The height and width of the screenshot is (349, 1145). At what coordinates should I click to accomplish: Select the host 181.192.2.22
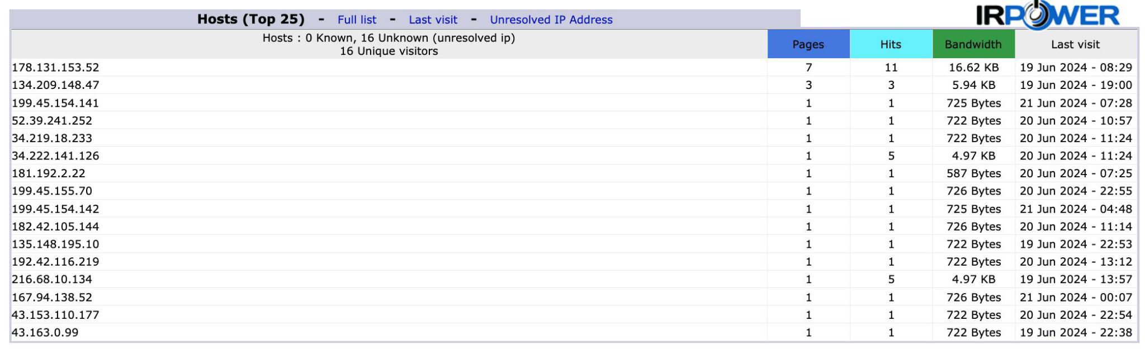pos(49,173)
